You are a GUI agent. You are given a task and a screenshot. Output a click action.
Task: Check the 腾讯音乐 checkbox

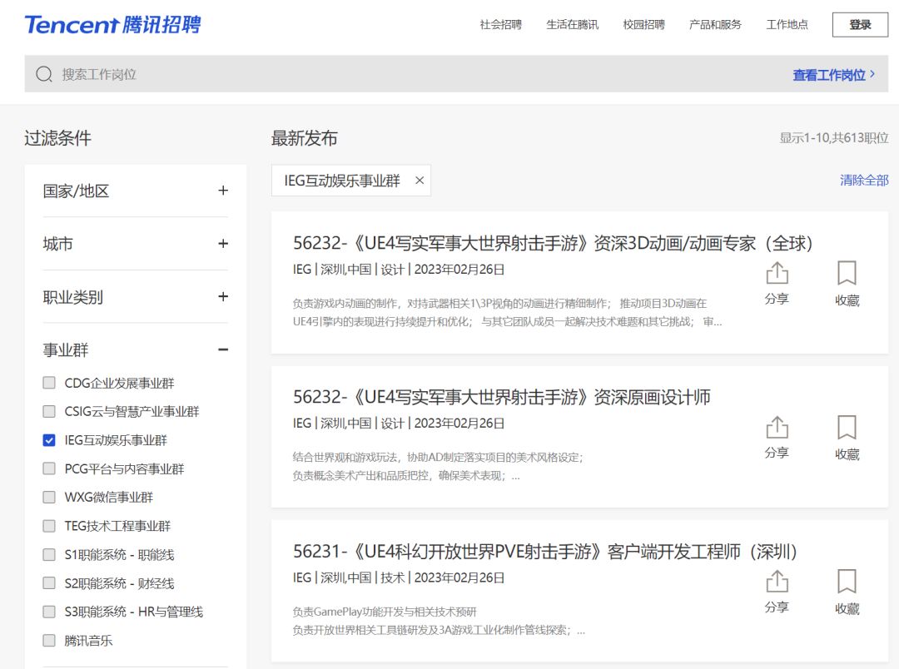49,641
